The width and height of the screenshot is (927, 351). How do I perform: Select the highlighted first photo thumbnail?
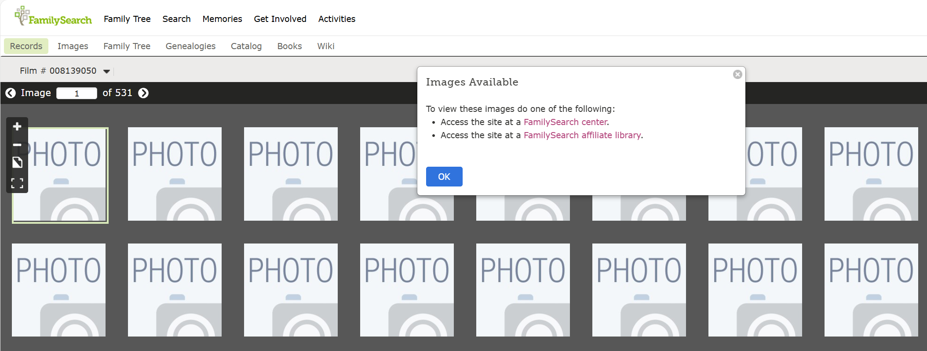click(x=60, y=175)
